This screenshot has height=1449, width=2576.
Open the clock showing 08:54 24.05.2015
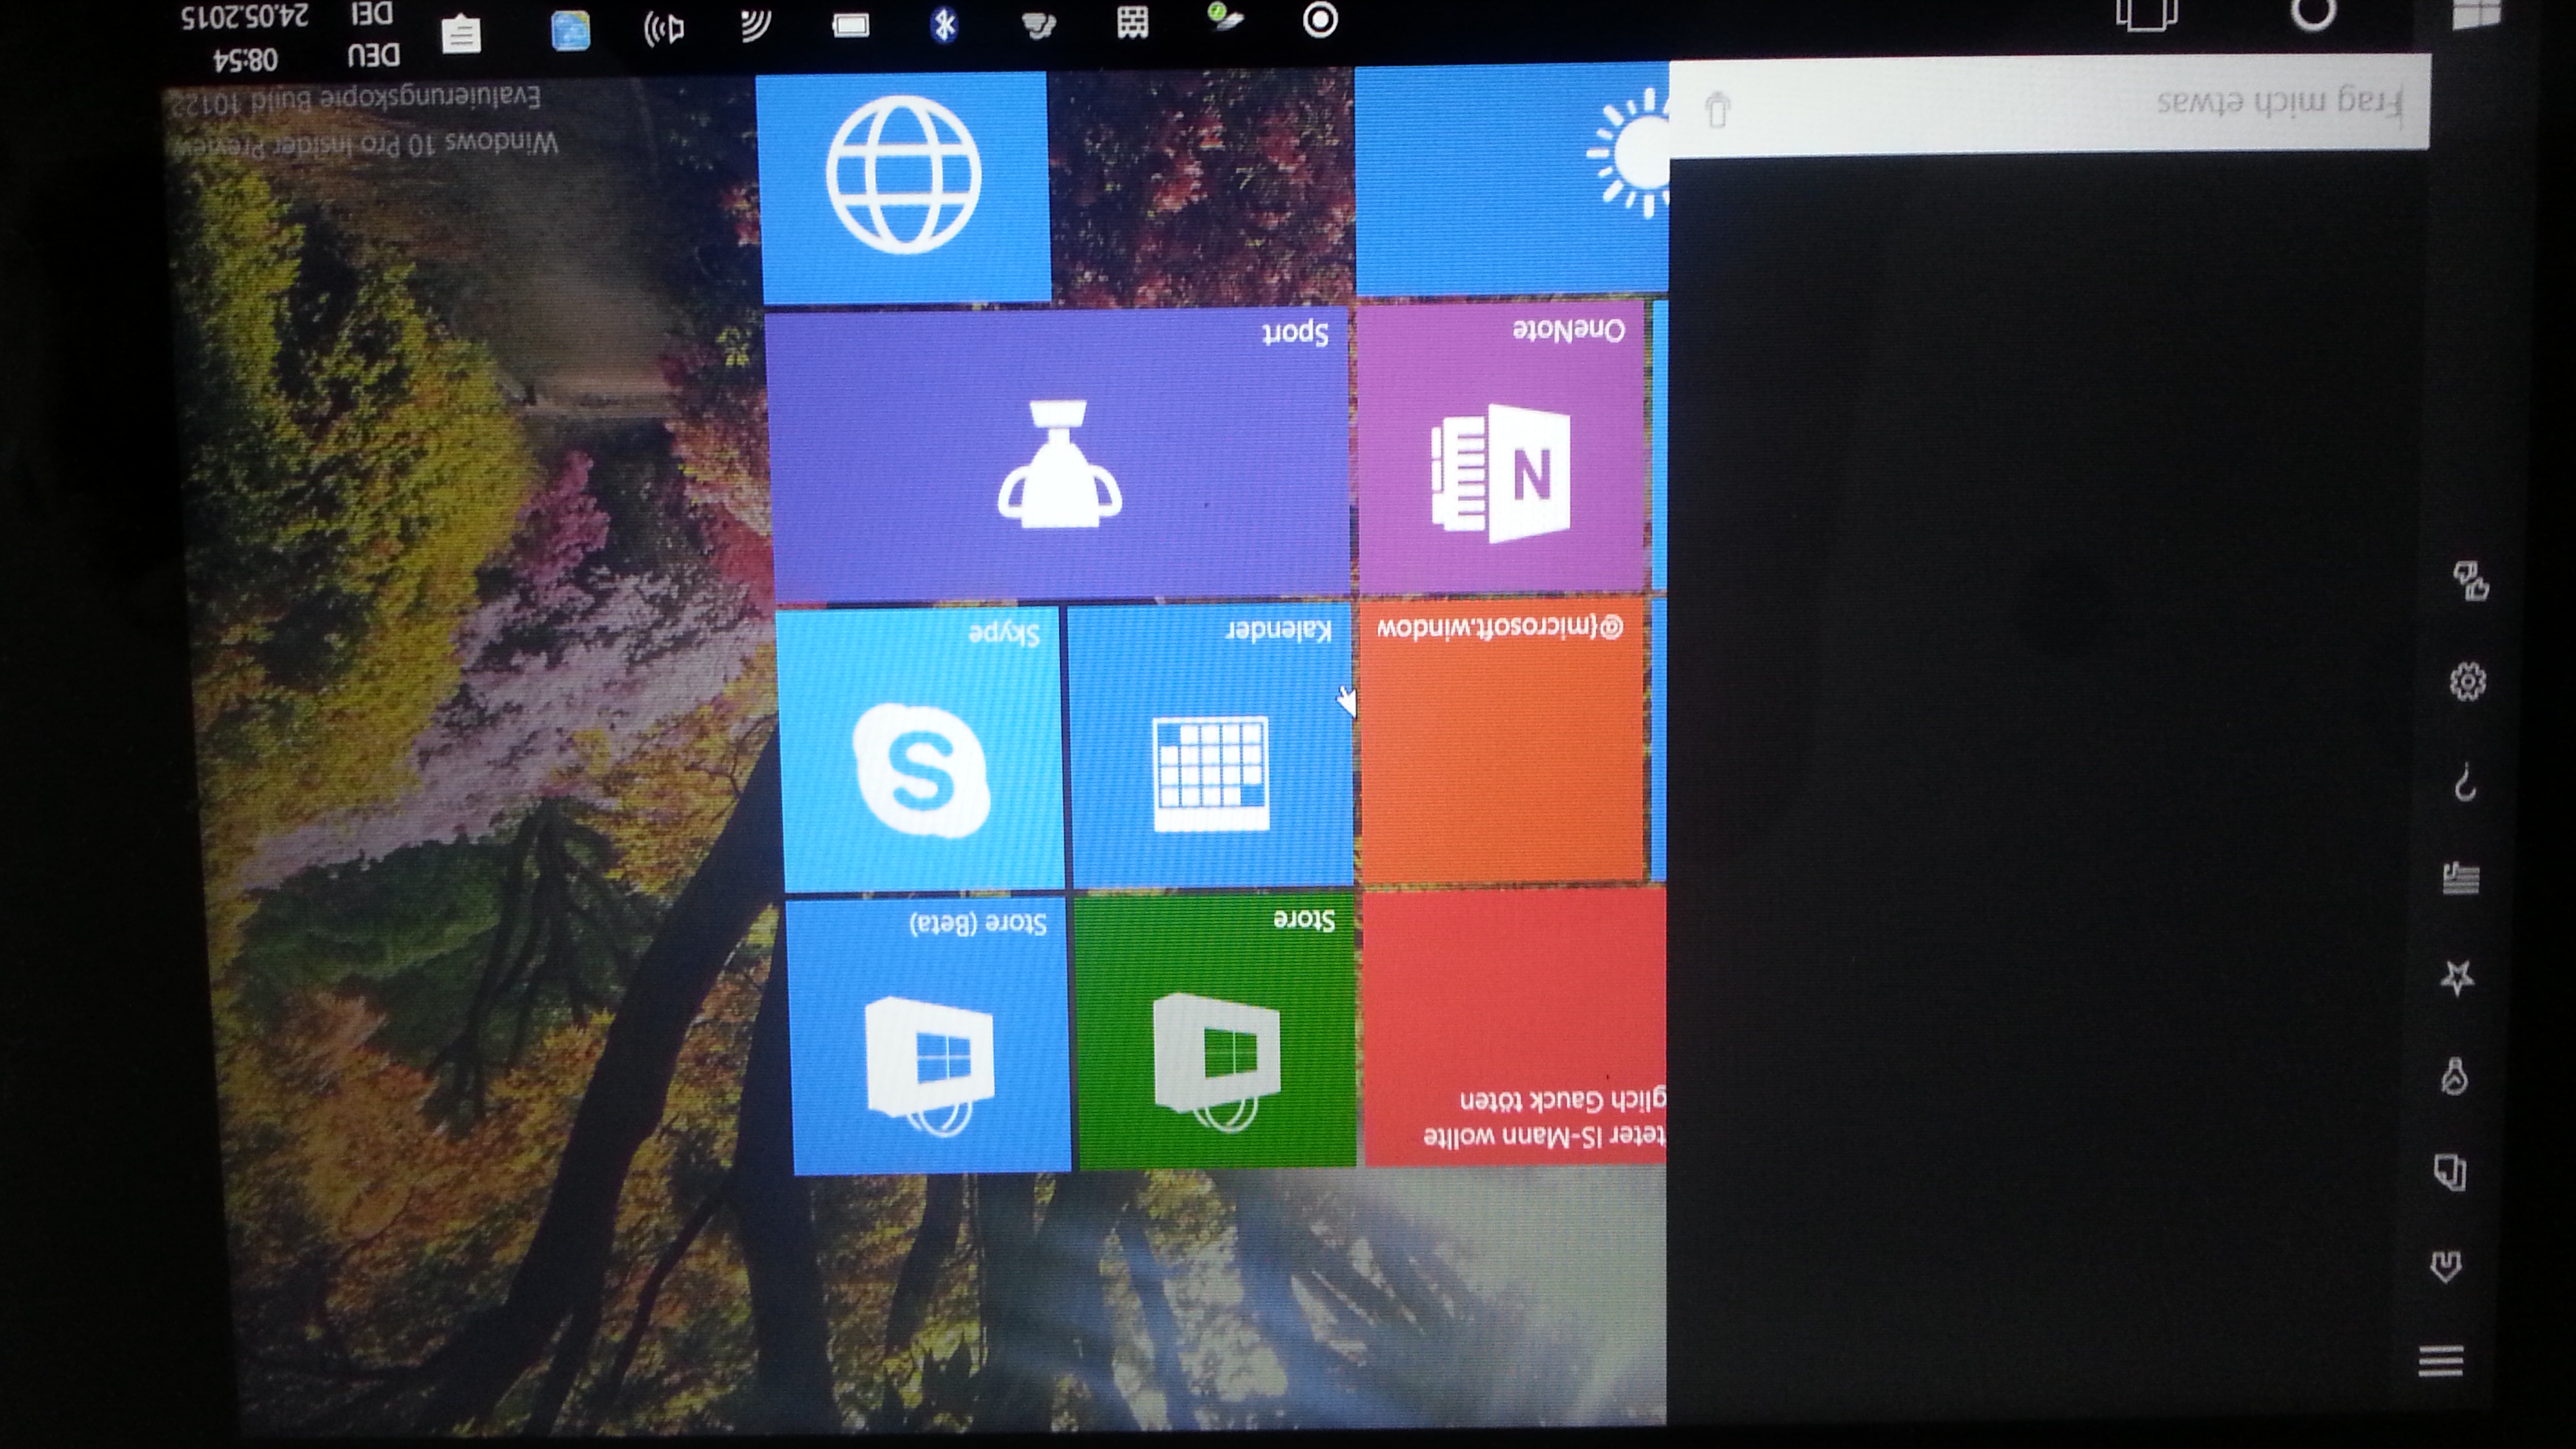click(246, 38)
